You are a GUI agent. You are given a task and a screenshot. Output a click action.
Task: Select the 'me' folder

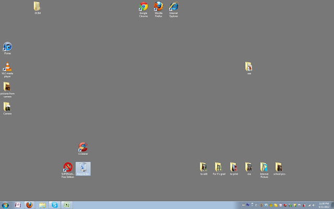[249, 169]
